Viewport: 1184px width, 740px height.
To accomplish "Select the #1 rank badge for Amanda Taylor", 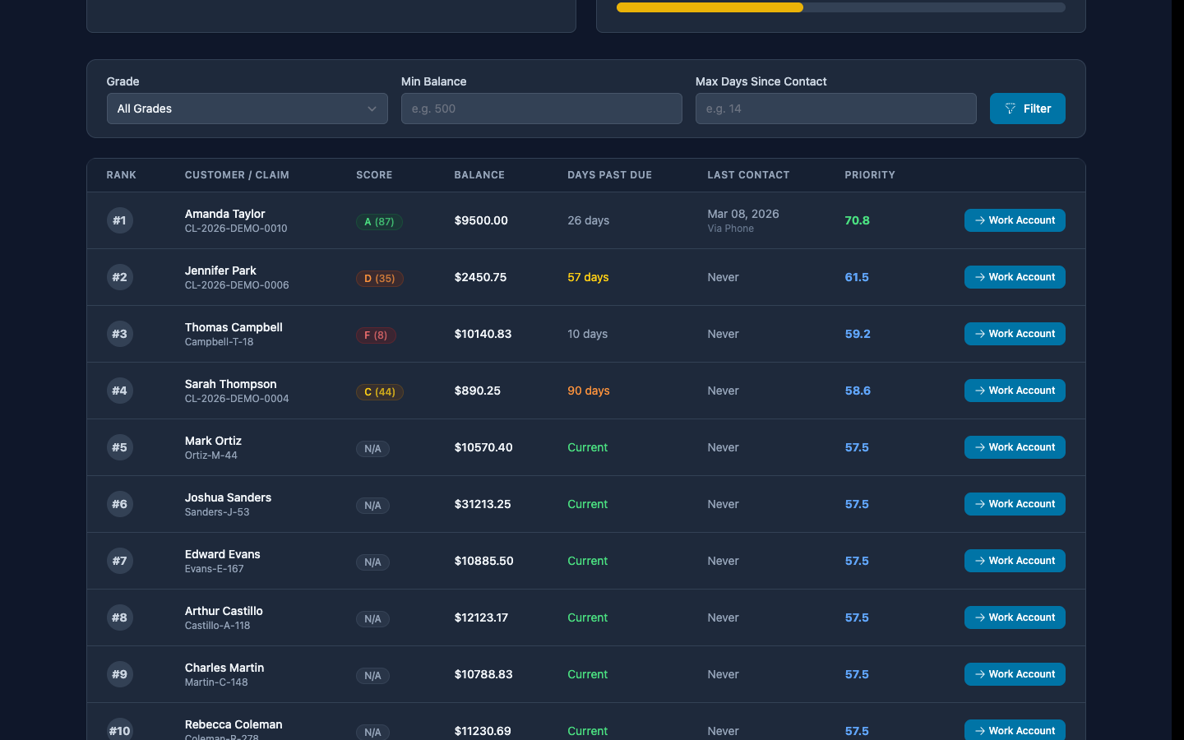I will [119, 220].
